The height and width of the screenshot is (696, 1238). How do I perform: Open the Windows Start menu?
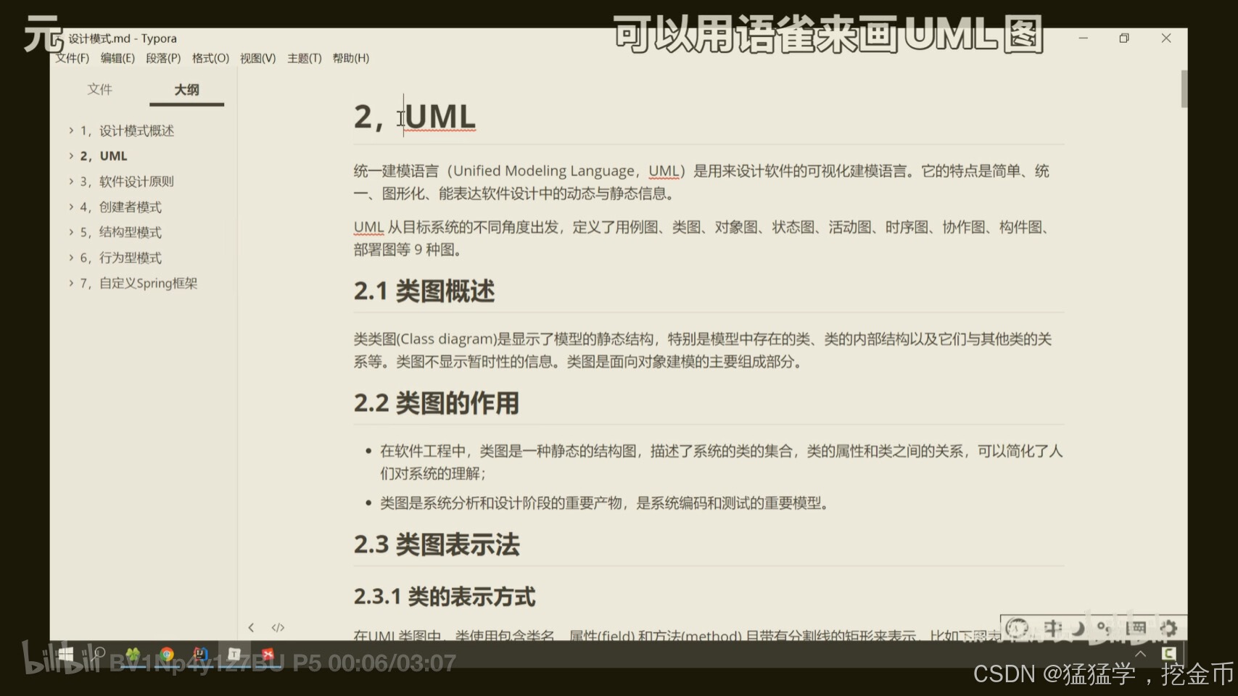[66, 655]
